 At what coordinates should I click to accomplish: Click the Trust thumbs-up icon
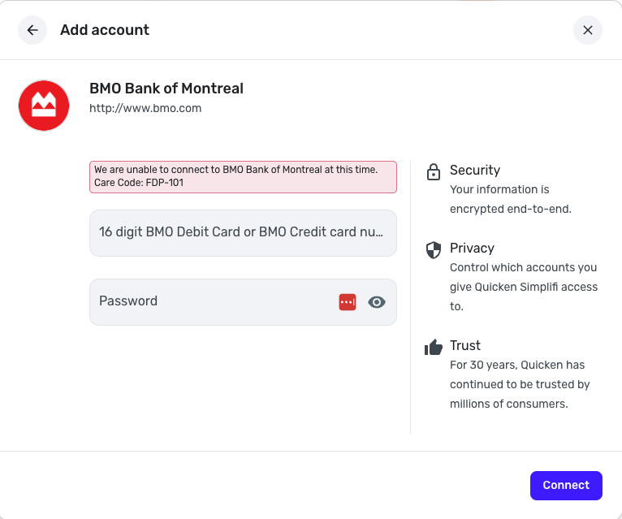pos(434,348)
